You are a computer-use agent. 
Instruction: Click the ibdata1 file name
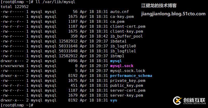coord(118,41)
